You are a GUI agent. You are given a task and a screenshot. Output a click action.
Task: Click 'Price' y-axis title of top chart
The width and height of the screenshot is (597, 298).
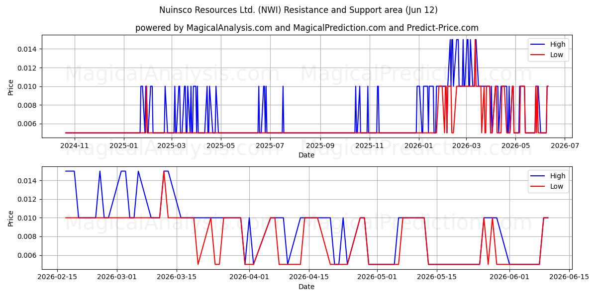coord(11,86)
